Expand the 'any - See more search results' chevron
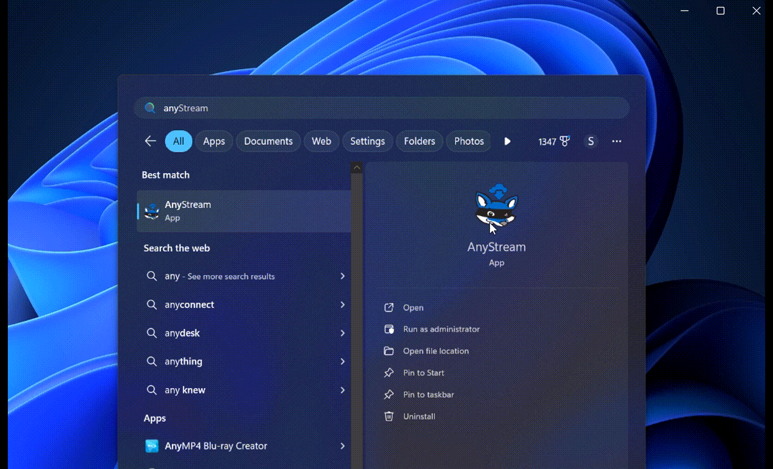This screenshot has width=773, height=469. [x=343, y=276]
